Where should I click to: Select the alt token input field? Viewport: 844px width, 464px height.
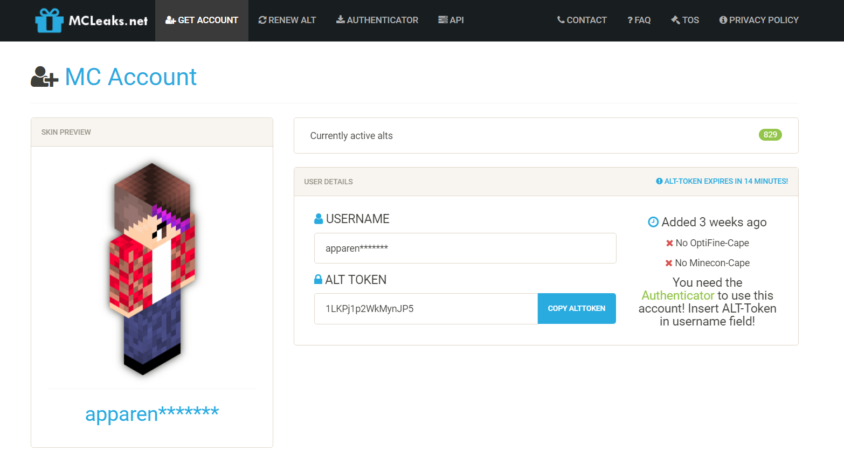[x=426, y=309]
